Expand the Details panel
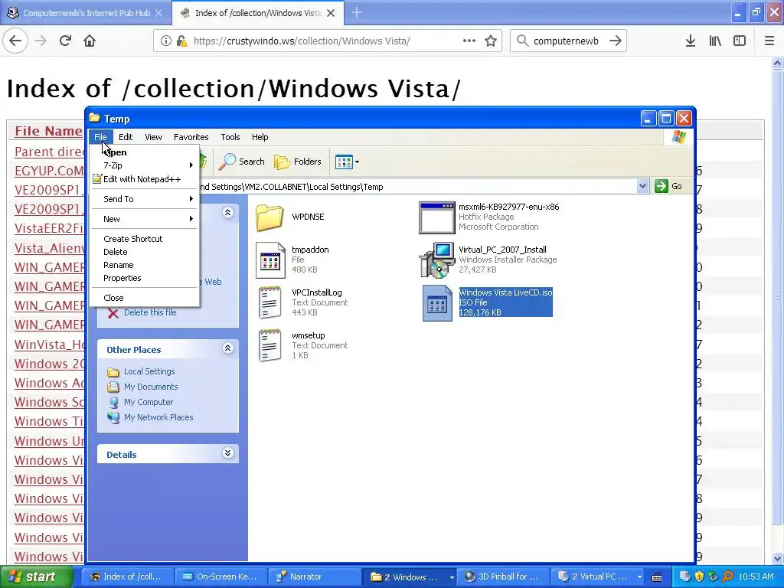The image size is (784, 588). pos(227,453)
